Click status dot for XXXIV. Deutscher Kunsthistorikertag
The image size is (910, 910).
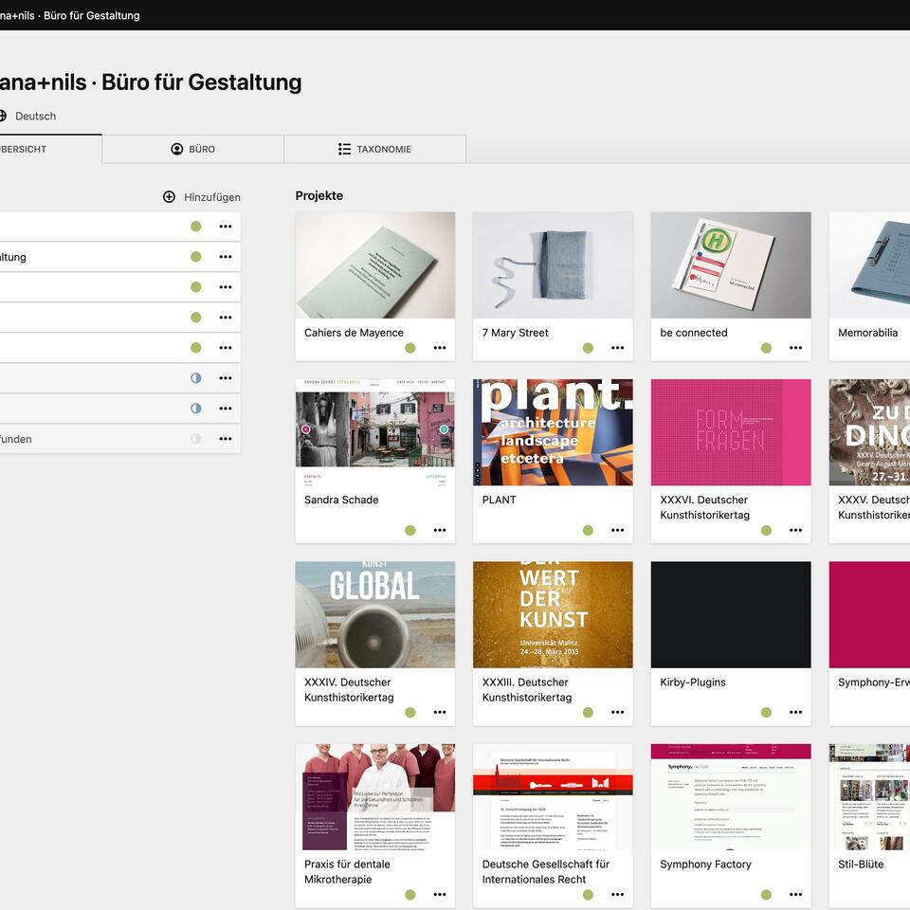(410, 713)
